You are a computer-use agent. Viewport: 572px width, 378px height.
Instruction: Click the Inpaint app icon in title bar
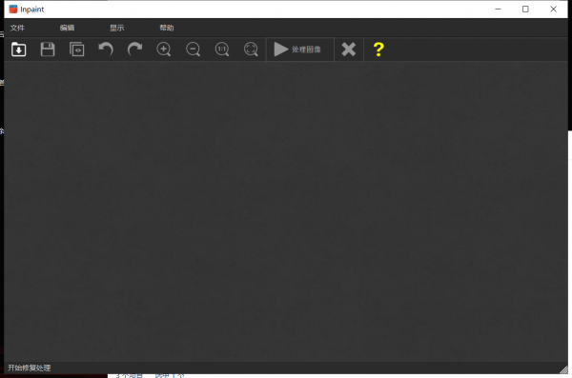13,10
